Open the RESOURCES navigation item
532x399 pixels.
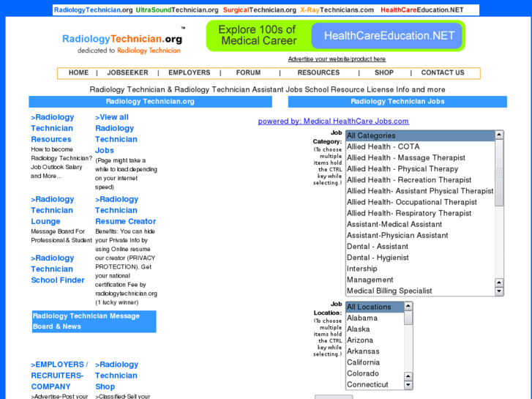click(x=318, y=72)
